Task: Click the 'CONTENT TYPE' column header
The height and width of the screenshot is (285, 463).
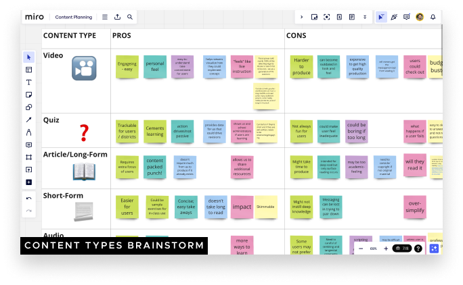Action: (70, 36)
